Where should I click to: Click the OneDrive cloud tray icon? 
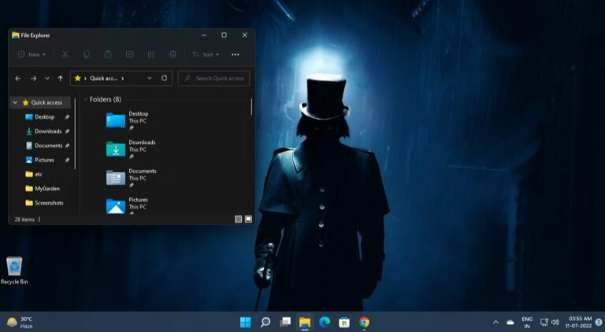click(x=510, y=323)
